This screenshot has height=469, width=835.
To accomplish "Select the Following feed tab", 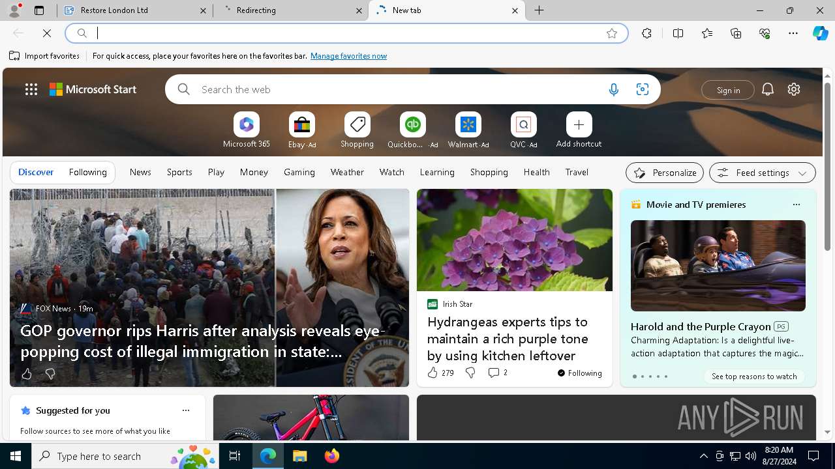I will coord(88,172).
